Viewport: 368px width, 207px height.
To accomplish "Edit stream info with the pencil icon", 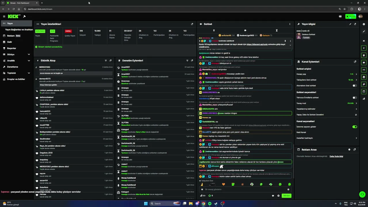I will (350, 24).
